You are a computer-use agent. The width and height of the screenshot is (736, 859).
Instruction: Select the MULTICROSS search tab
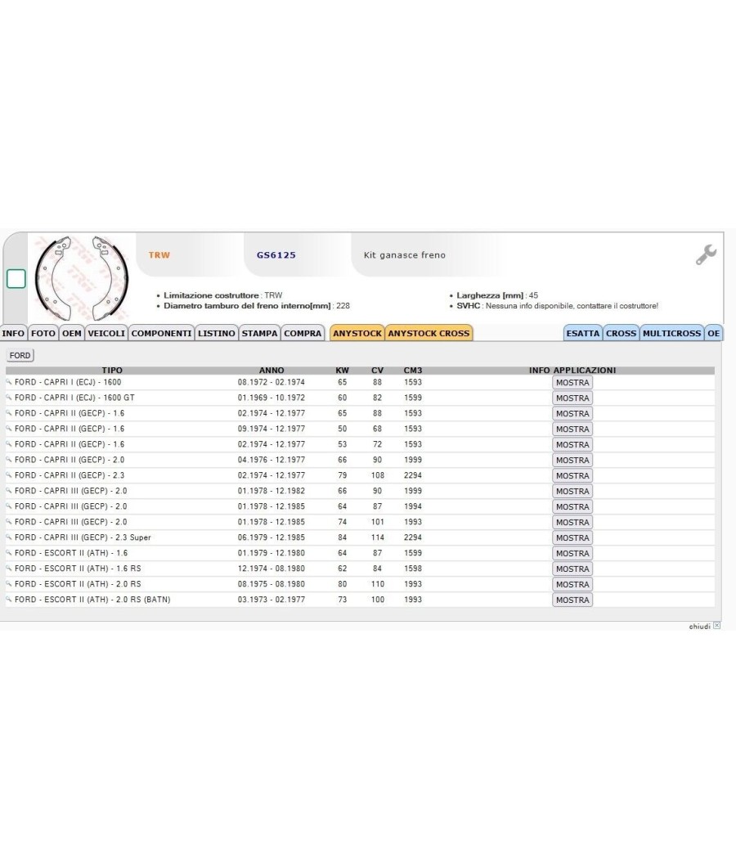[671, 333]
